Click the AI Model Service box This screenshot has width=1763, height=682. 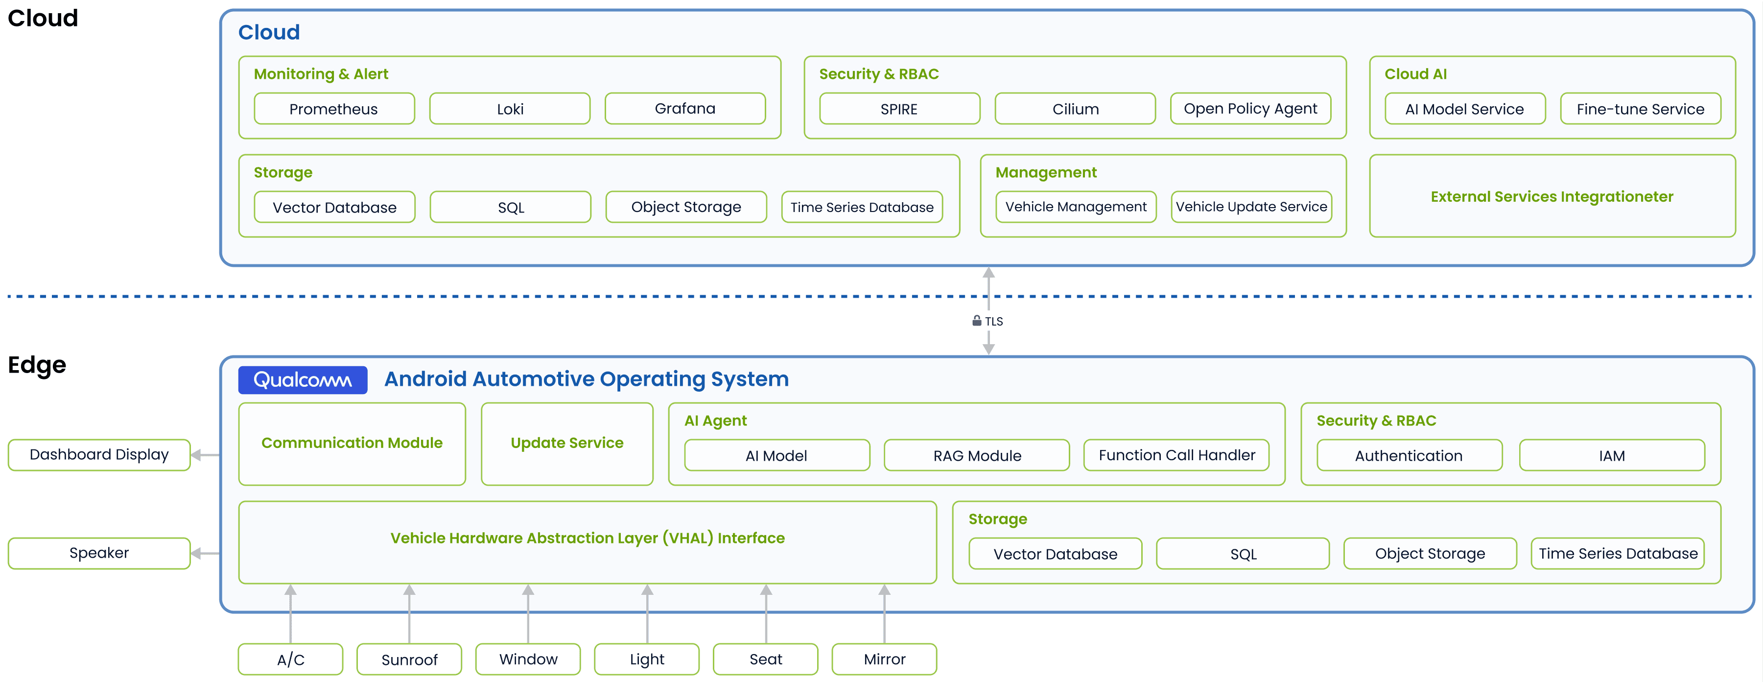coord(1465,109)
